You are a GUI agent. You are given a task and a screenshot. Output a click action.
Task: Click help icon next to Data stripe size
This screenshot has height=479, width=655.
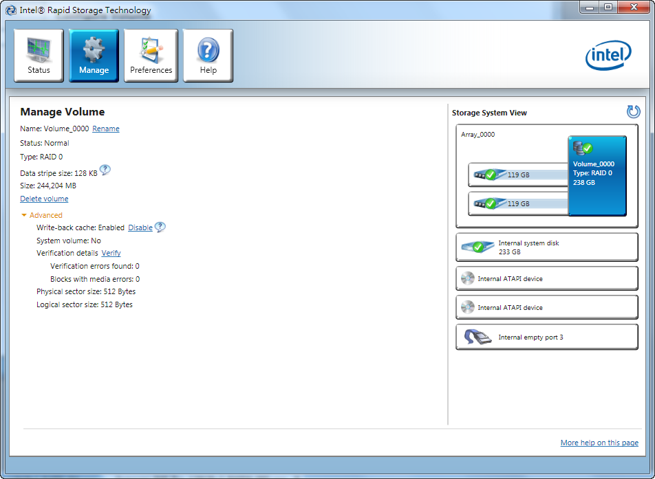105,170
